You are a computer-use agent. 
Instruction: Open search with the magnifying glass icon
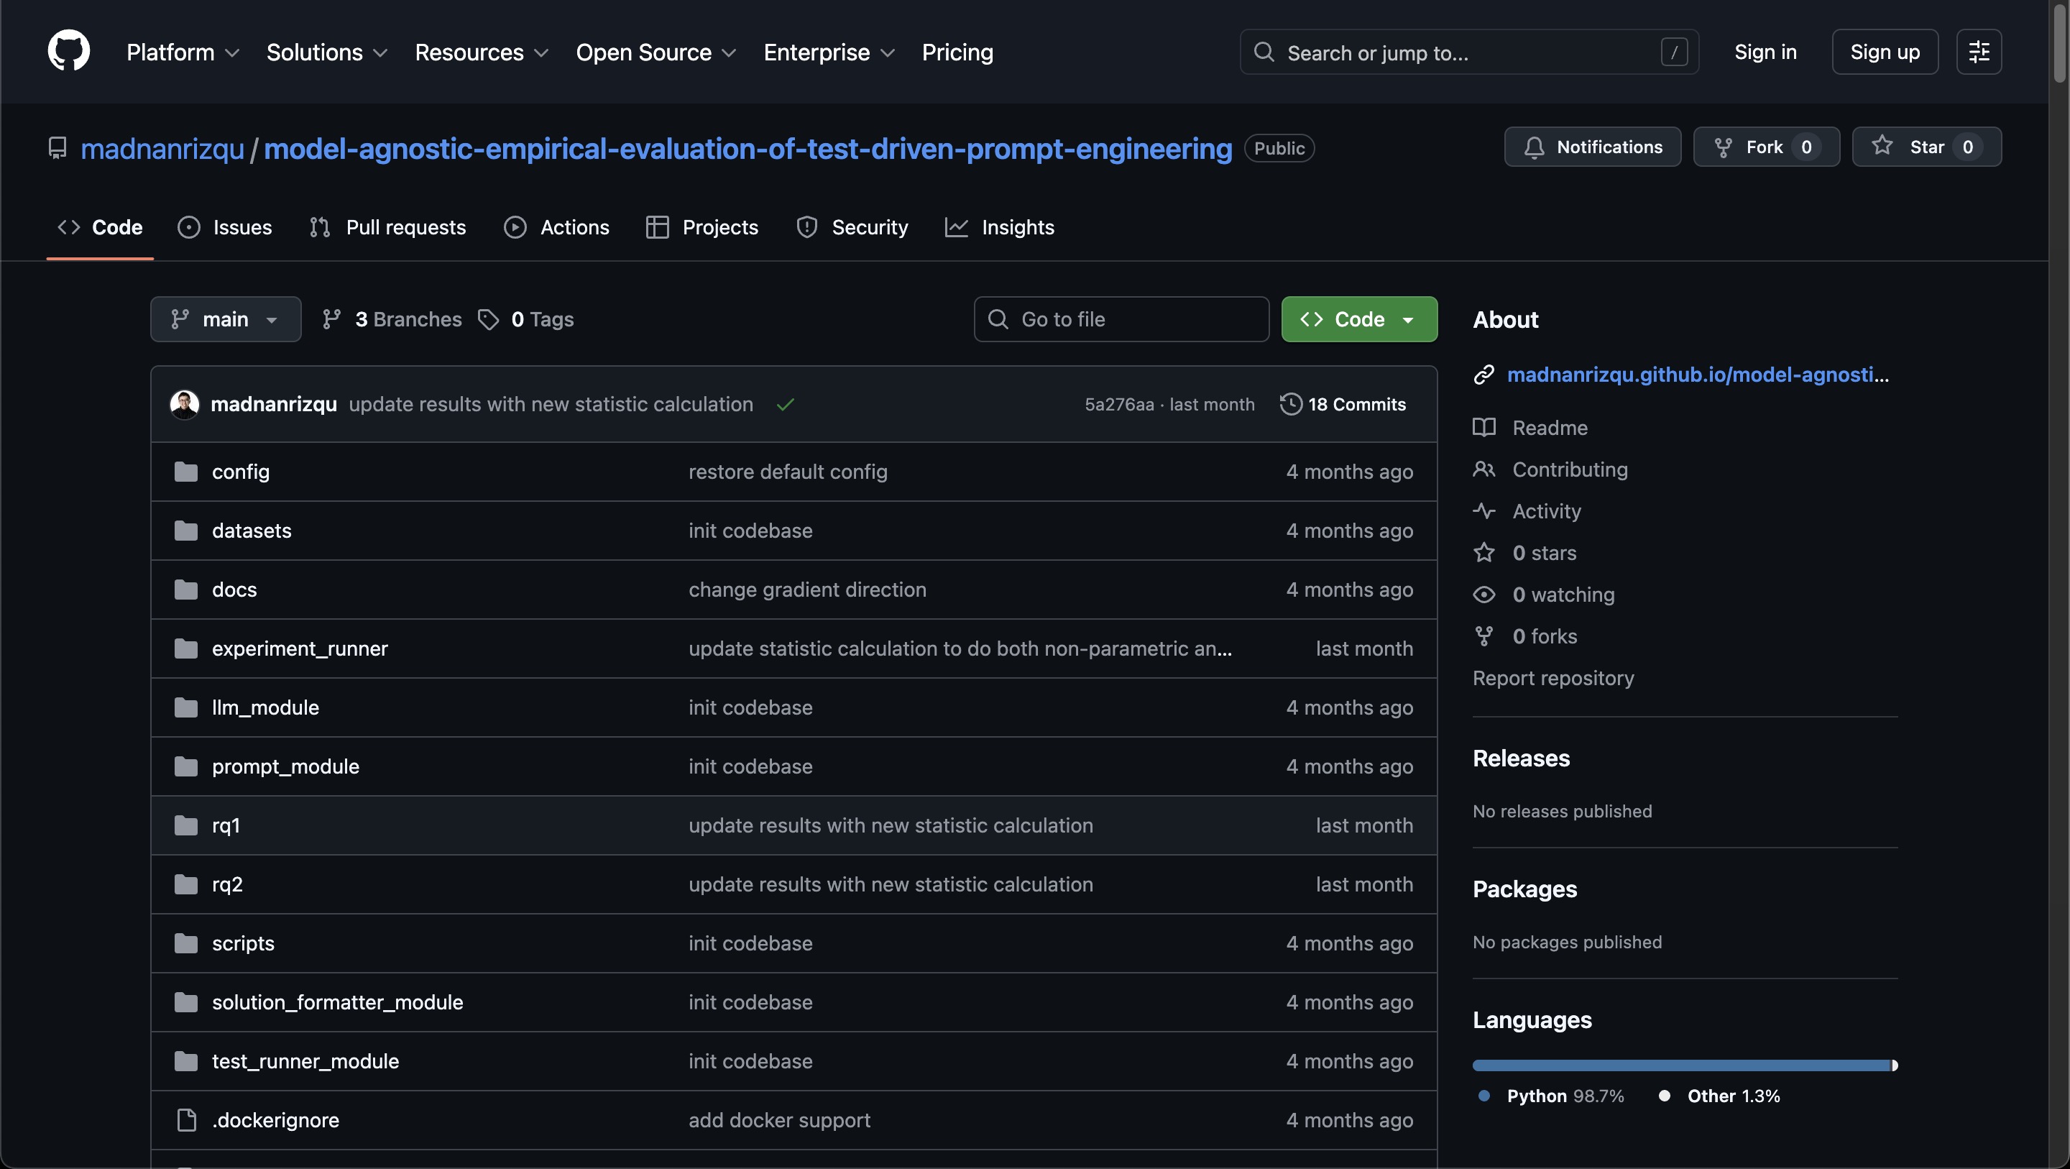click(x=1264, y=52)
